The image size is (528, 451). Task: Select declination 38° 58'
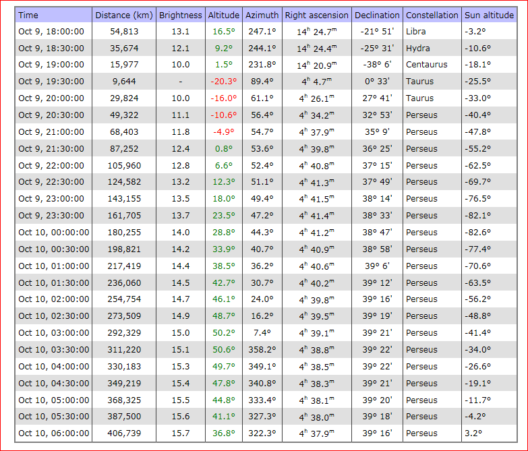(x=377, y=249)
